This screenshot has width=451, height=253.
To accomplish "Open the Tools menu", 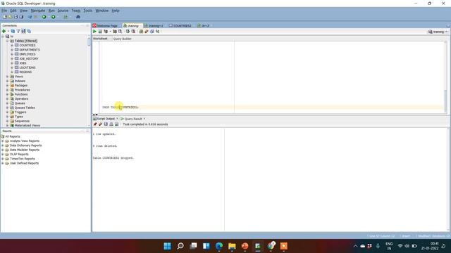I will point(87,11).
